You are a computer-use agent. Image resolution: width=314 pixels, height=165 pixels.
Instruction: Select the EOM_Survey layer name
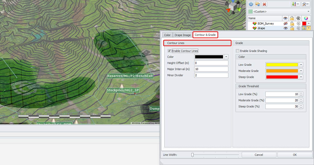point(266,23)
